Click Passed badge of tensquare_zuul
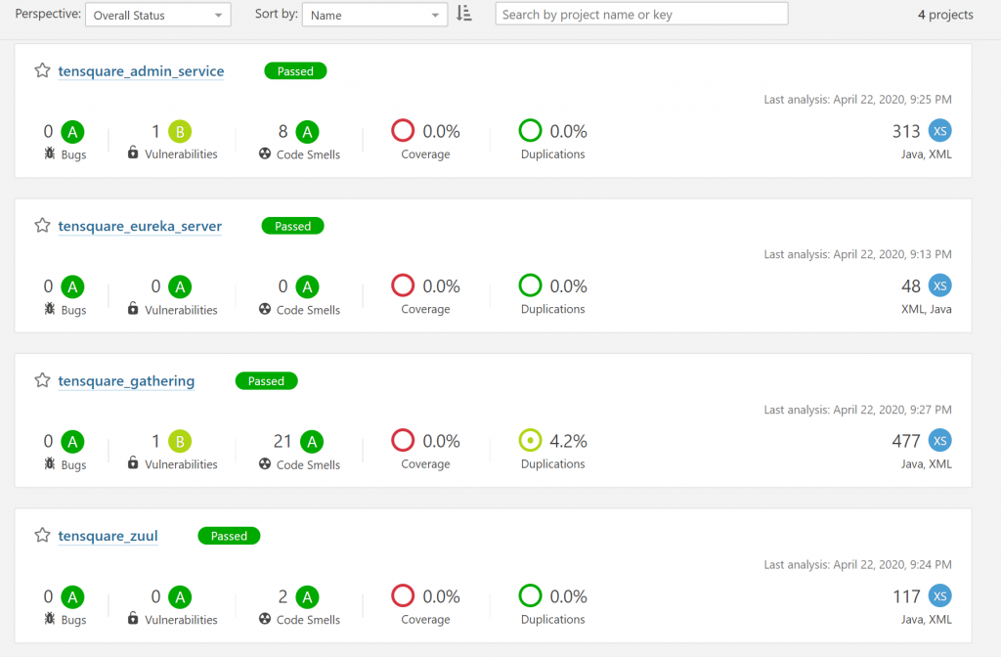The image size is (1001, 657). point(229,536)
